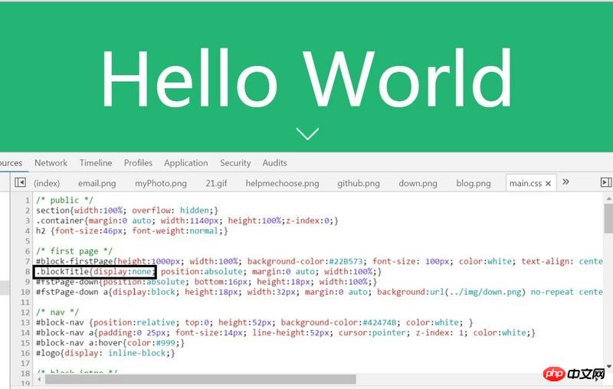
Task: Open the helpmechoose.png file tab
Action: click(x=282, y=183)
